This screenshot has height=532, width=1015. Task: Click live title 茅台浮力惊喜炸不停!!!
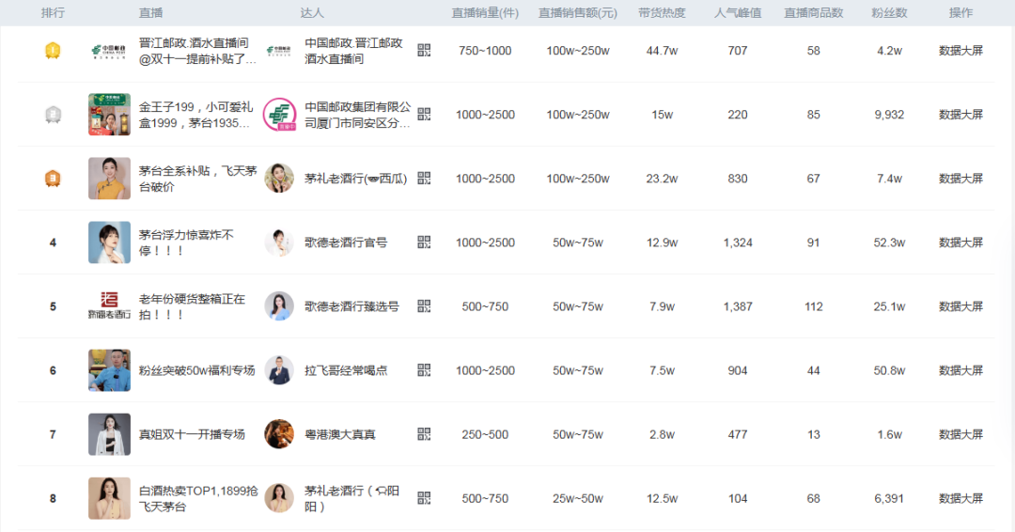pos(186,243)
